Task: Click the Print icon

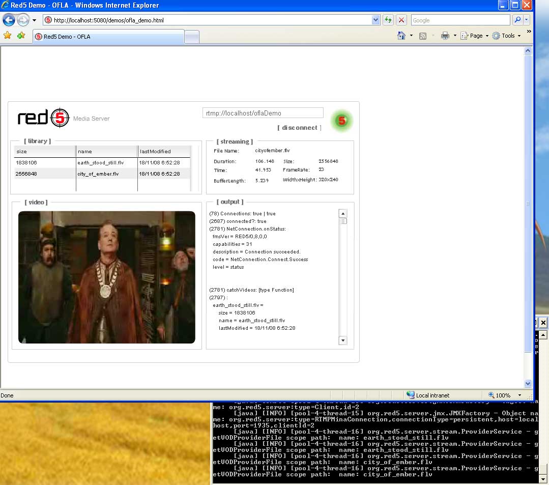Action: tap(445, 35)
